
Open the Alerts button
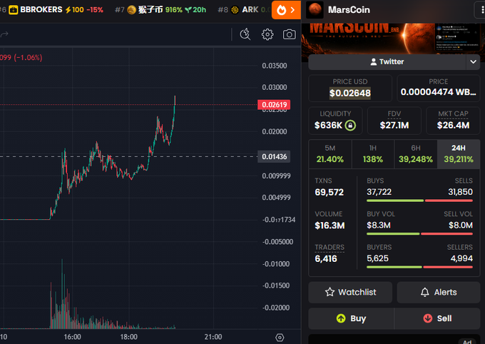point(439,293)
